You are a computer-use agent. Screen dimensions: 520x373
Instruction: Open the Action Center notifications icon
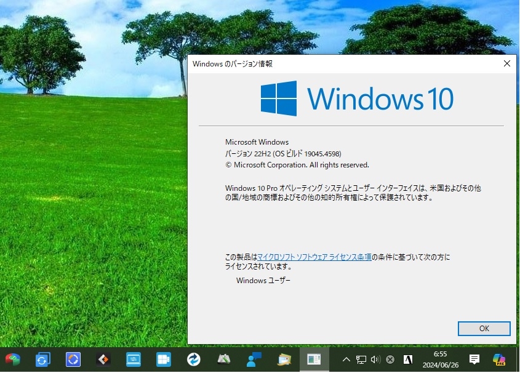tap(474, 359)
